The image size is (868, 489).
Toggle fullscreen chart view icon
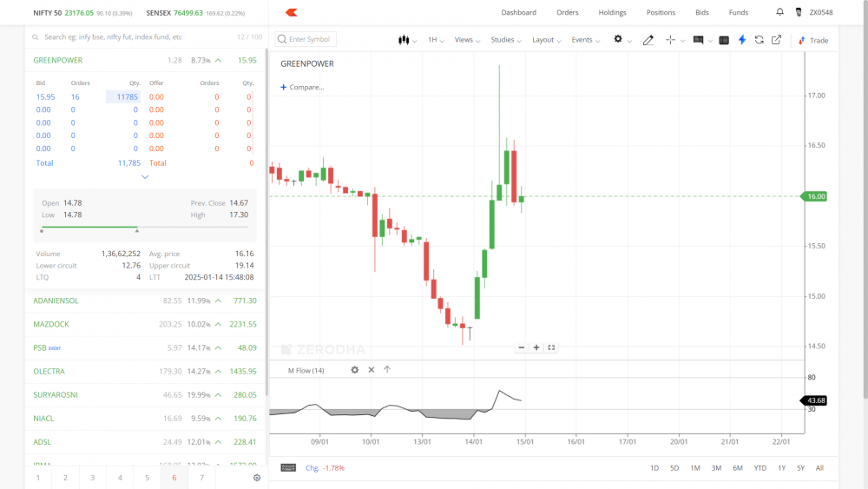click(x=551, y=347)
